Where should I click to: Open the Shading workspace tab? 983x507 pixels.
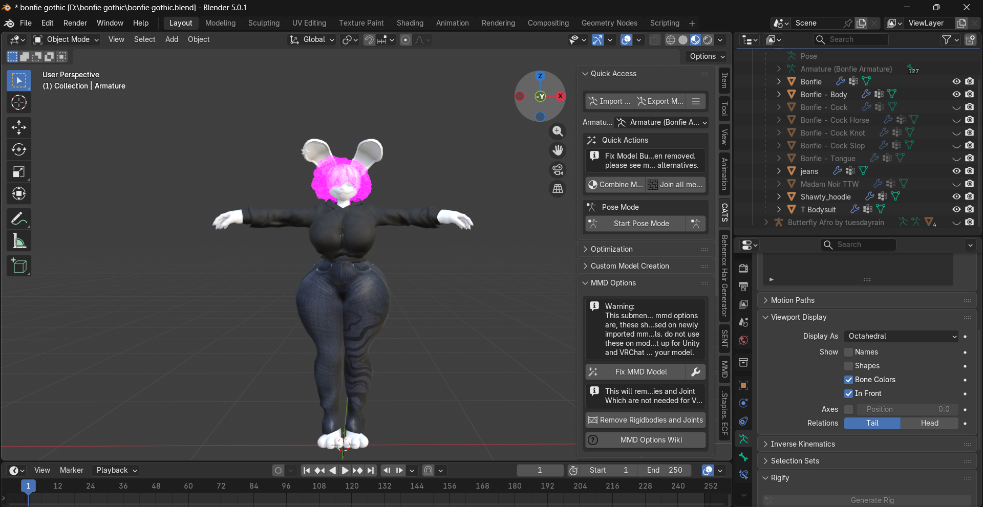pos(410,23)
